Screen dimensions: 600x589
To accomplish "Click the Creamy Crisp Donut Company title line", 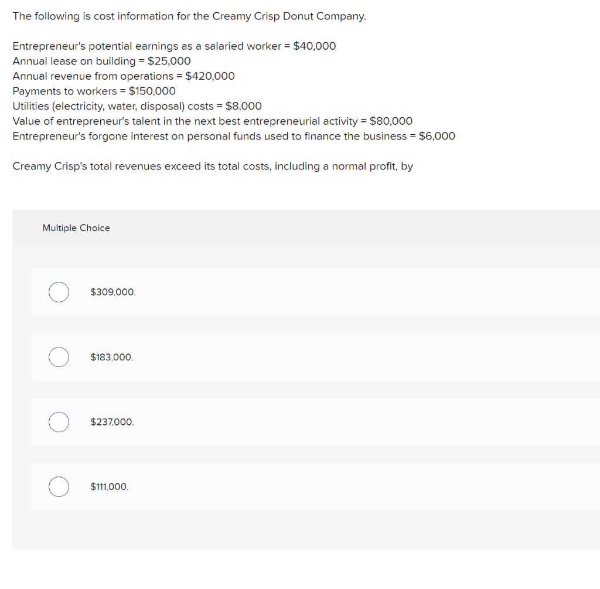I will click(189, 16).
